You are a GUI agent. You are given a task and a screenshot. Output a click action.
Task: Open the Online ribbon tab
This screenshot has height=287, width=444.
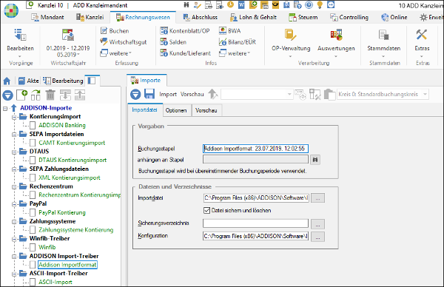pyautogui.click(x=394, y=17)
